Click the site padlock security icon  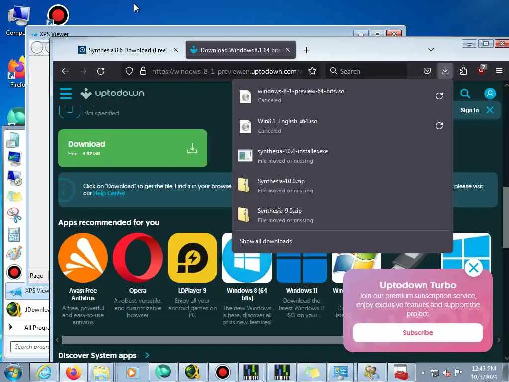(143, 71)
